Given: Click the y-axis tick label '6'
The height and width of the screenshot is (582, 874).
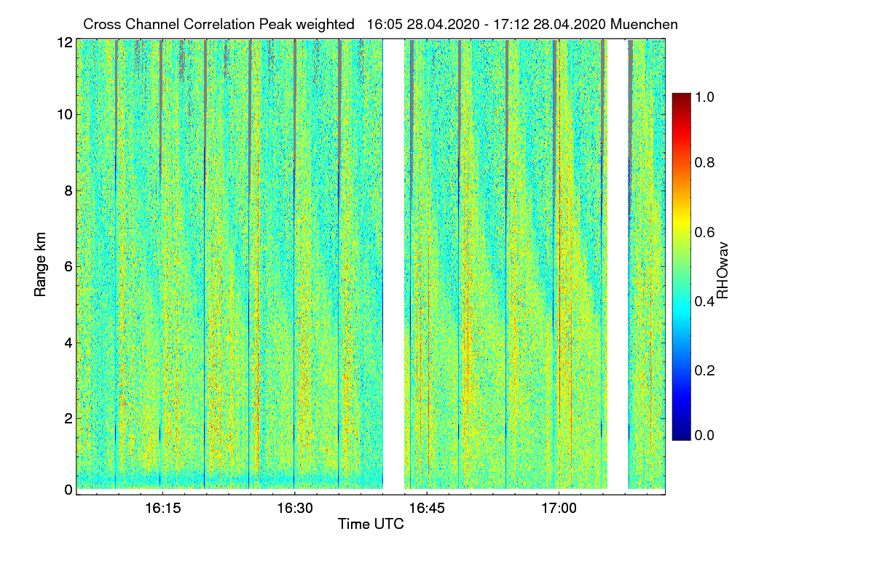Looking at the screenshot, I should (x=68, y=267).
